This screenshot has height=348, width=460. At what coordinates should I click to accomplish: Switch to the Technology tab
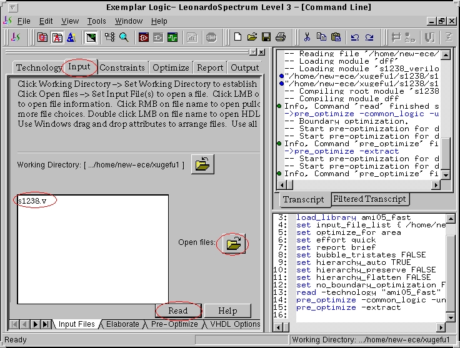(x=39, y=67)
